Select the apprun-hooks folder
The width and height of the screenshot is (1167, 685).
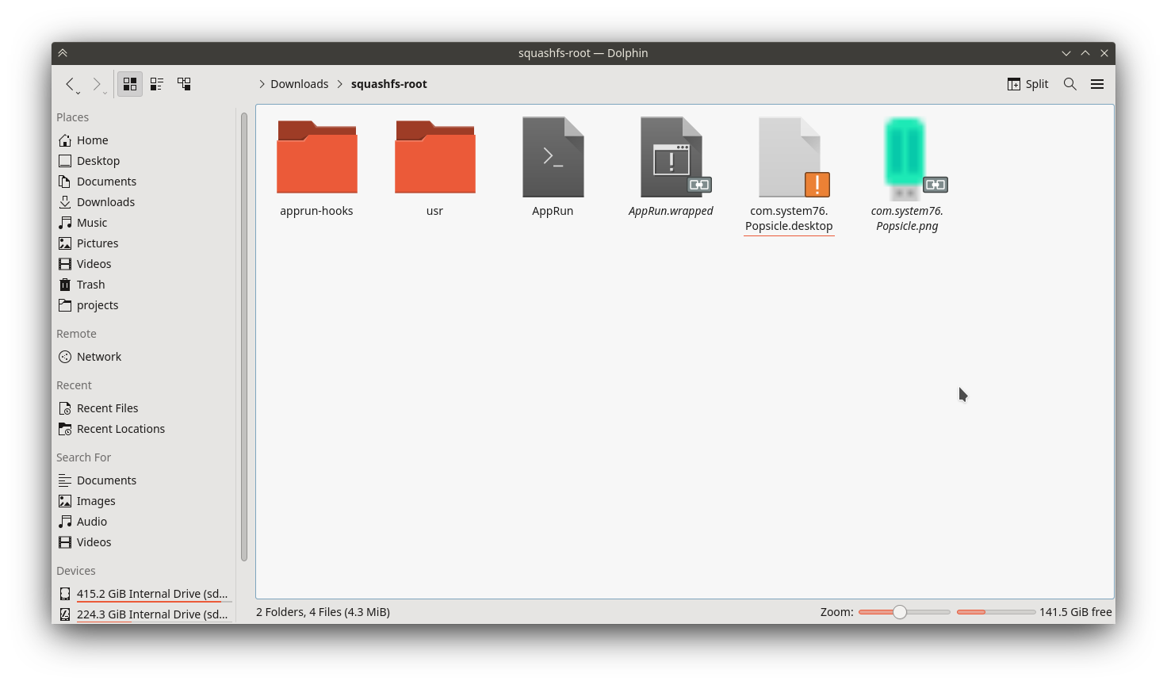[x=316, y=167]
